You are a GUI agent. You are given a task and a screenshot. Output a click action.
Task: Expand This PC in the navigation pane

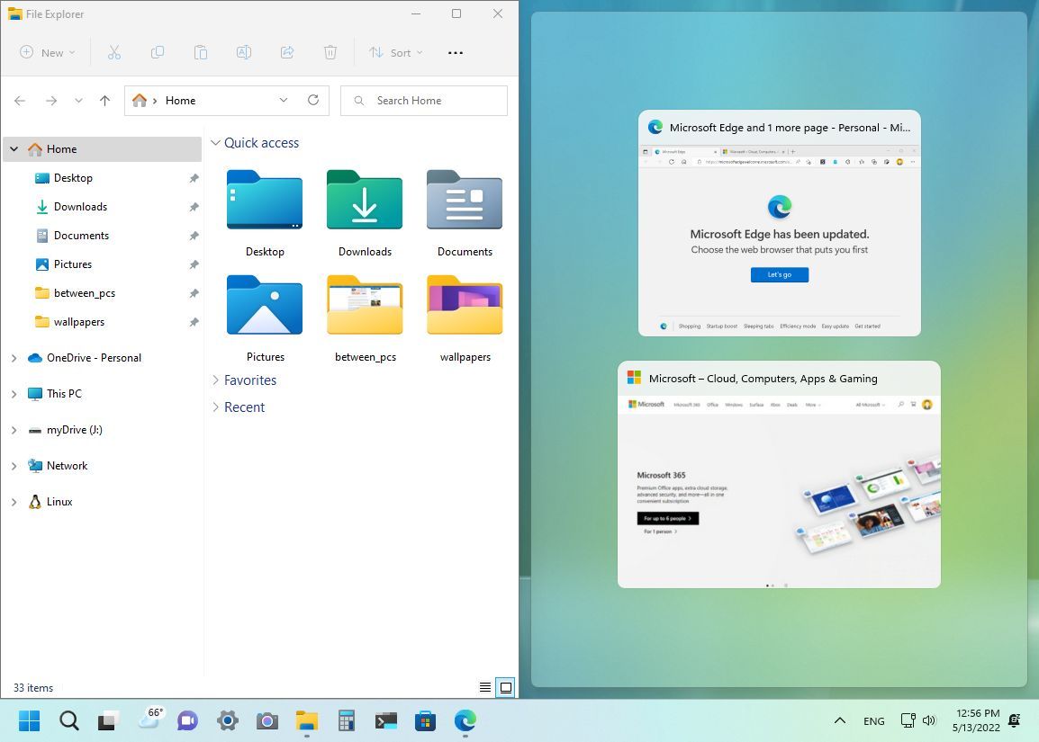pos(14,393)
